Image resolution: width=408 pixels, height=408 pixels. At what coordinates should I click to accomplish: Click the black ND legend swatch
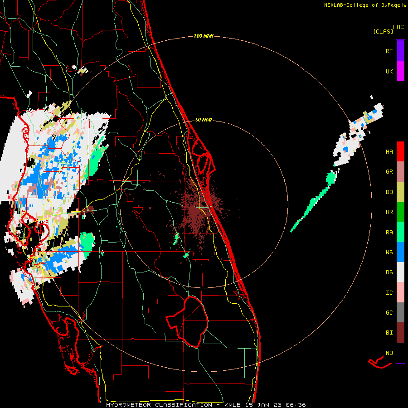tap(400, 353)
